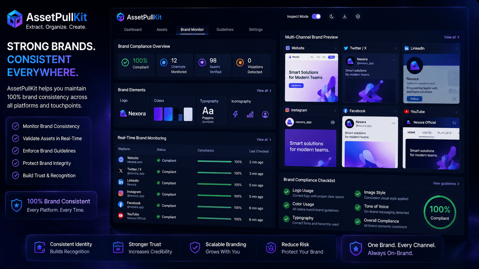Select the lightning bolt iconography icon
The width and height of the screenshot is (479, 269).
click(x=235, y=114)
